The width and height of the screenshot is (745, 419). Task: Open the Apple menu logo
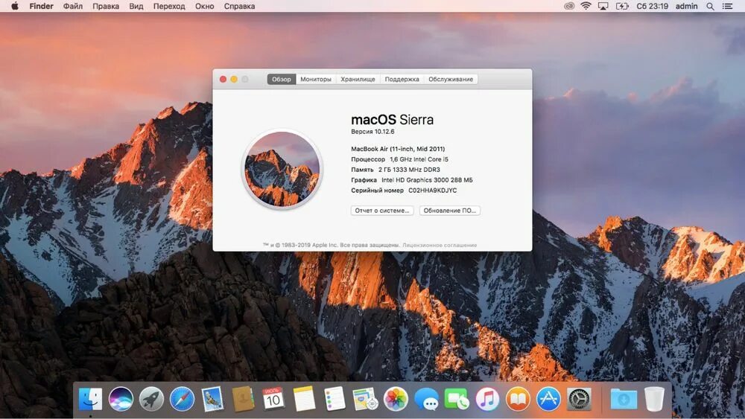point(15,6)
